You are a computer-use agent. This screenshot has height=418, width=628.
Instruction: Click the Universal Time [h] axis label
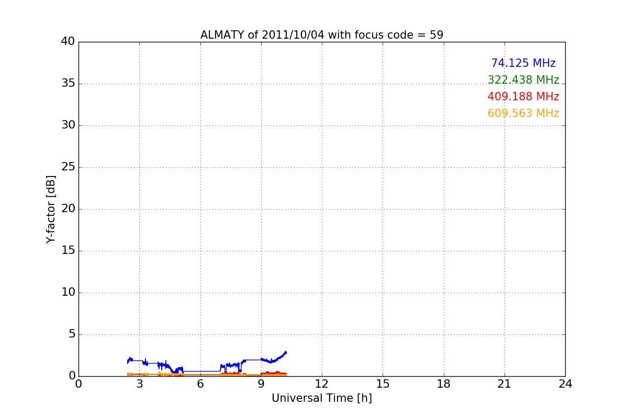point(322,398)
